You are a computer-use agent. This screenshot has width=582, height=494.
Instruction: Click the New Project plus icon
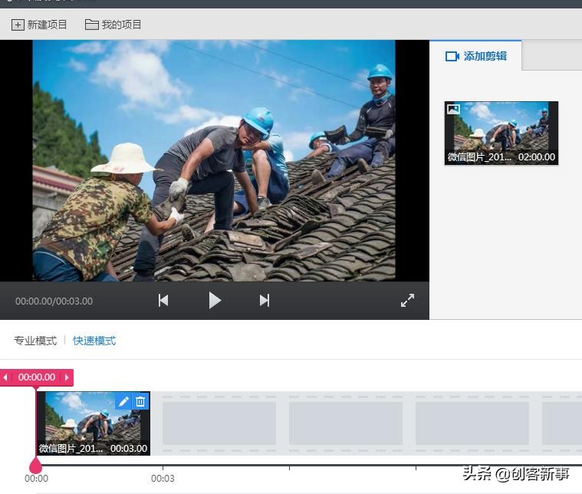(x=18, y=25)
